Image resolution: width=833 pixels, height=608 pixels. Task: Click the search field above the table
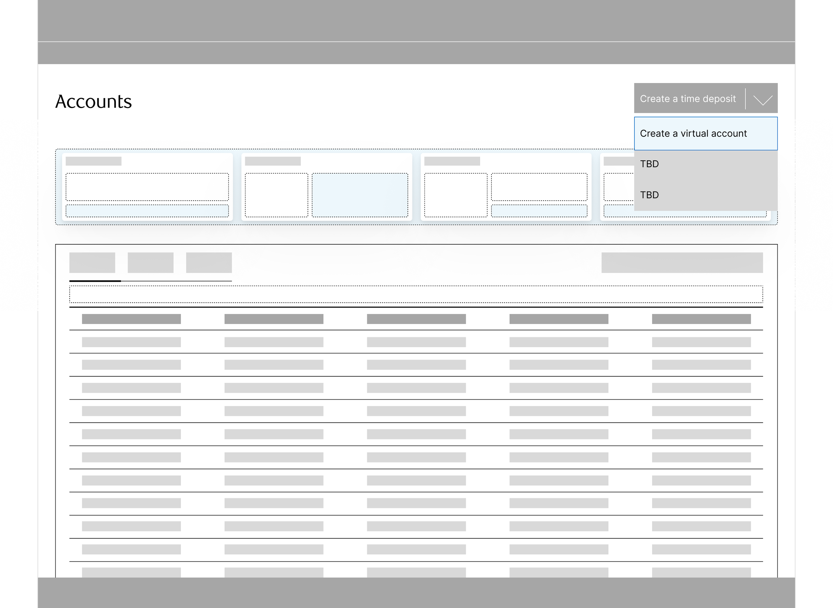(682, 263)
